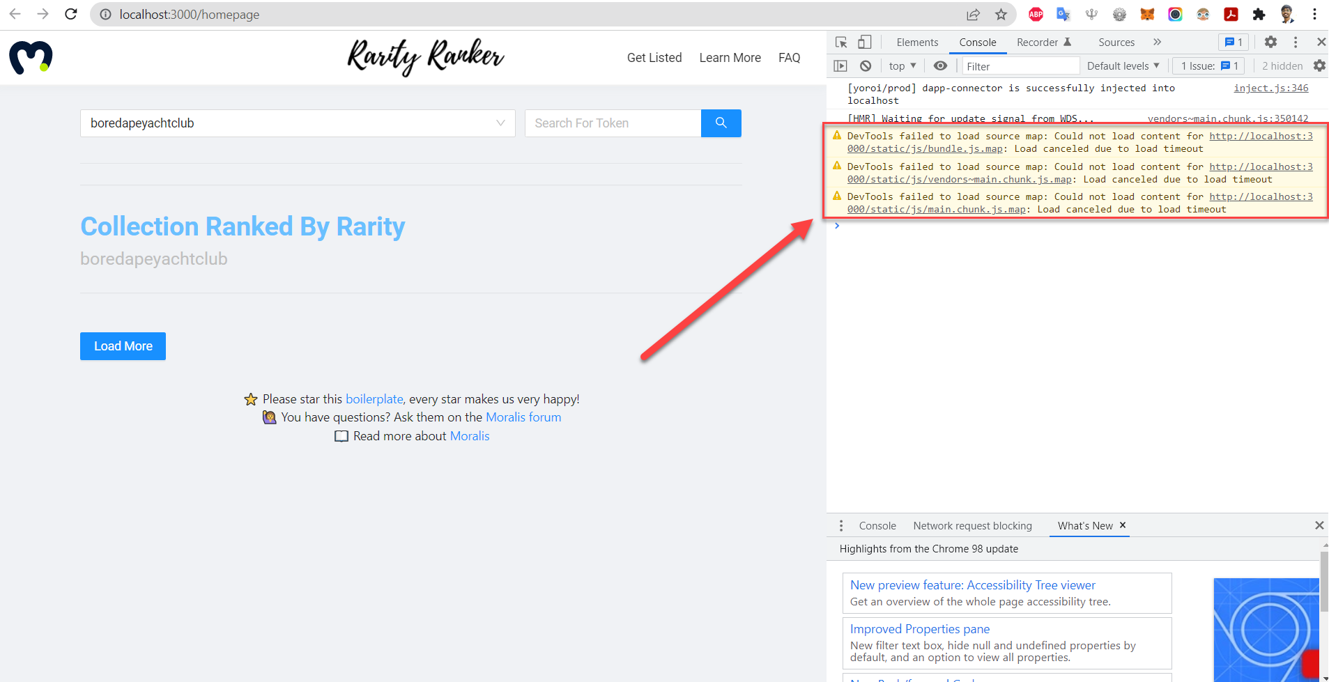Screen dimensions: 1329x682
Task: Click Learn More in navigation
Action: [730, 58]
